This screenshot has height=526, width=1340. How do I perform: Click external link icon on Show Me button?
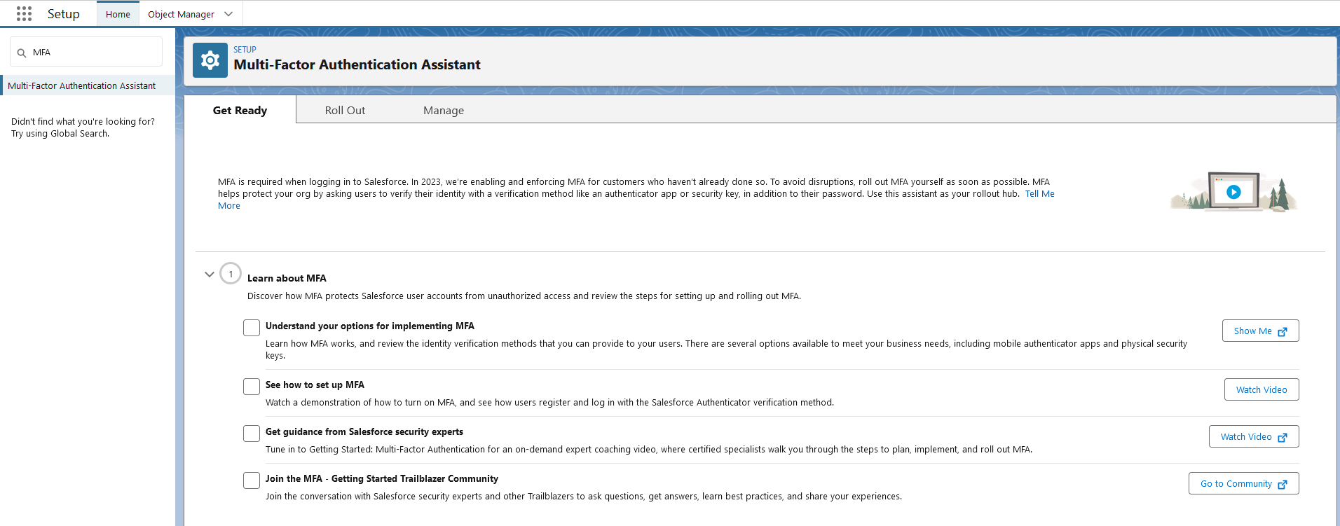[1283, 331]
